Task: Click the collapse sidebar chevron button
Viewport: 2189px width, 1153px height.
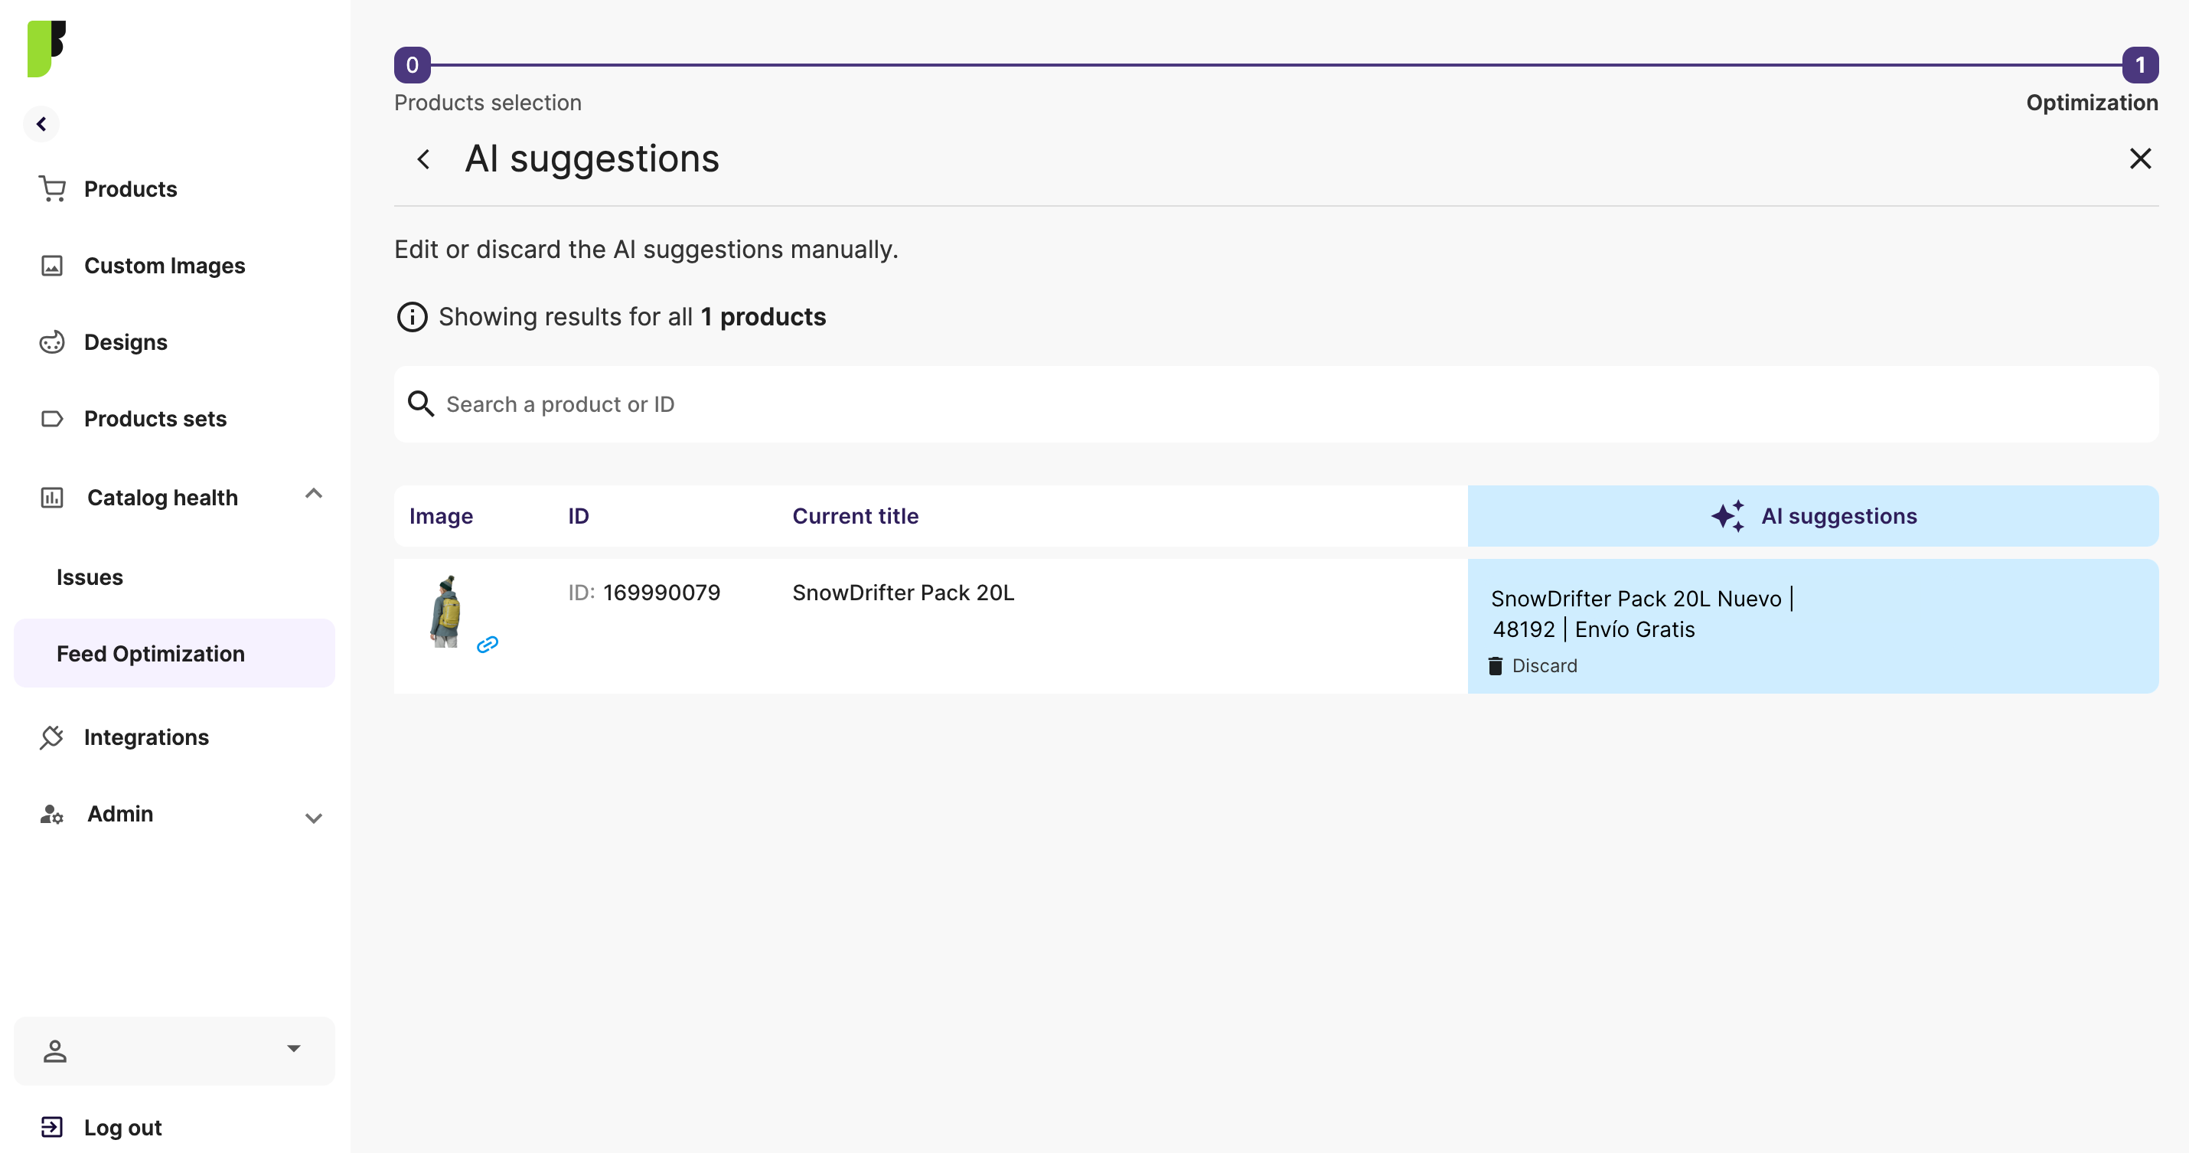Action: [41, 124]
